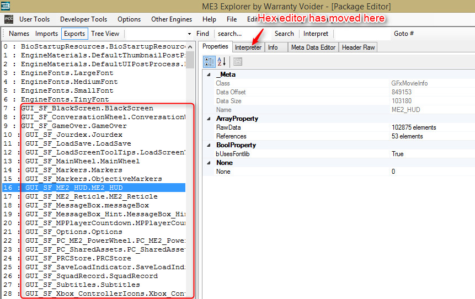The height and width of the screenshot is (299, 475).
Task: Collapse the BoolProperty category
Action: (x=209, y=145)
